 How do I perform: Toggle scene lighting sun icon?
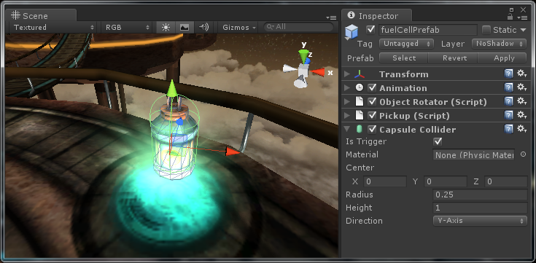(166, 28)
